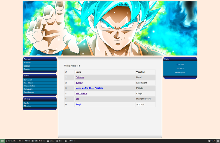Open player Czirokin's profile
Image resolution: width=220 pixels, height=143 pixels.
click(79, 78)
